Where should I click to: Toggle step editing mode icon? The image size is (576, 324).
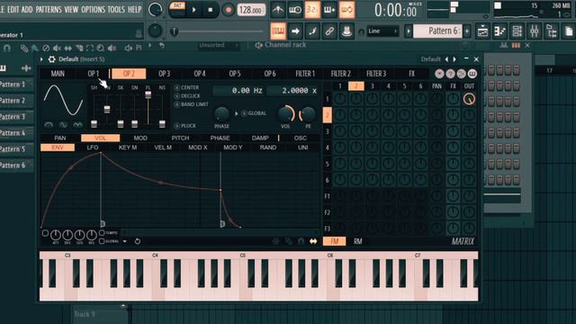312,31
